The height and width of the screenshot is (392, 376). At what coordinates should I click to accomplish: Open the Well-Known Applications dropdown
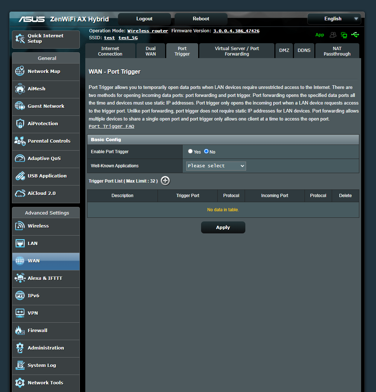pyautogui.click(x=216, y=166)
